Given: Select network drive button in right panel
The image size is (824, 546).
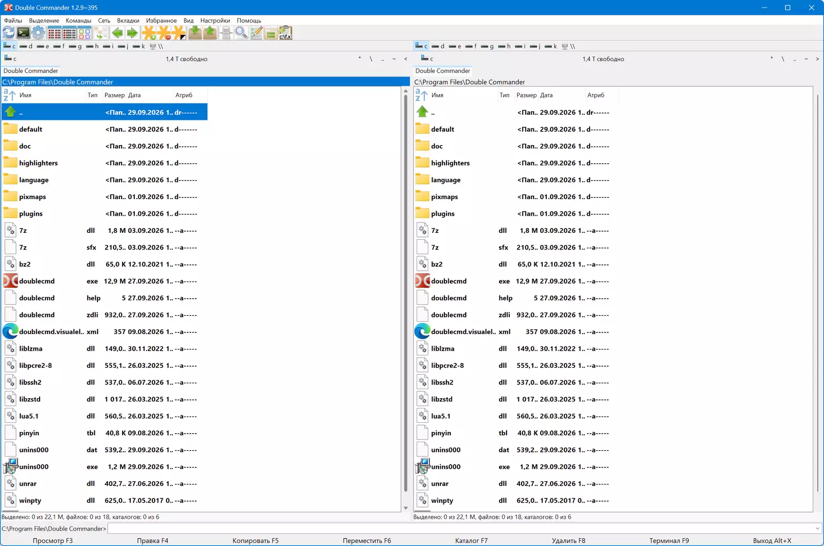Looking at the screenshot, I should click(569, 46).
